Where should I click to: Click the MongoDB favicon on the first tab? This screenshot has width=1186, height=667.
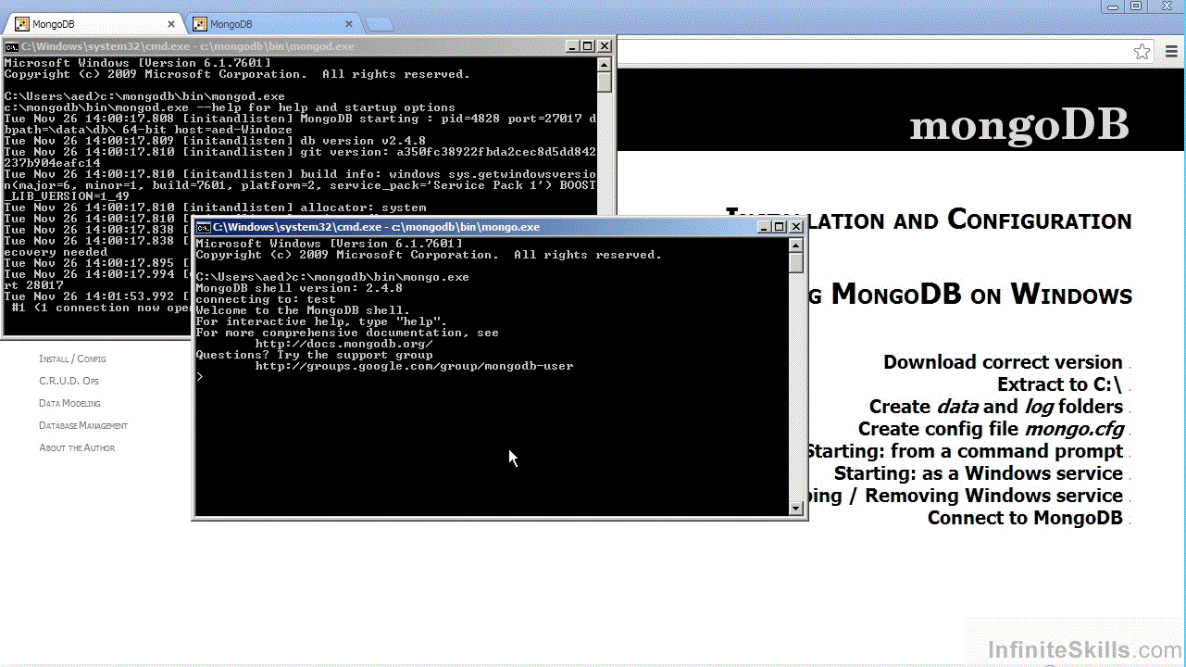click(x=21, y=24)
